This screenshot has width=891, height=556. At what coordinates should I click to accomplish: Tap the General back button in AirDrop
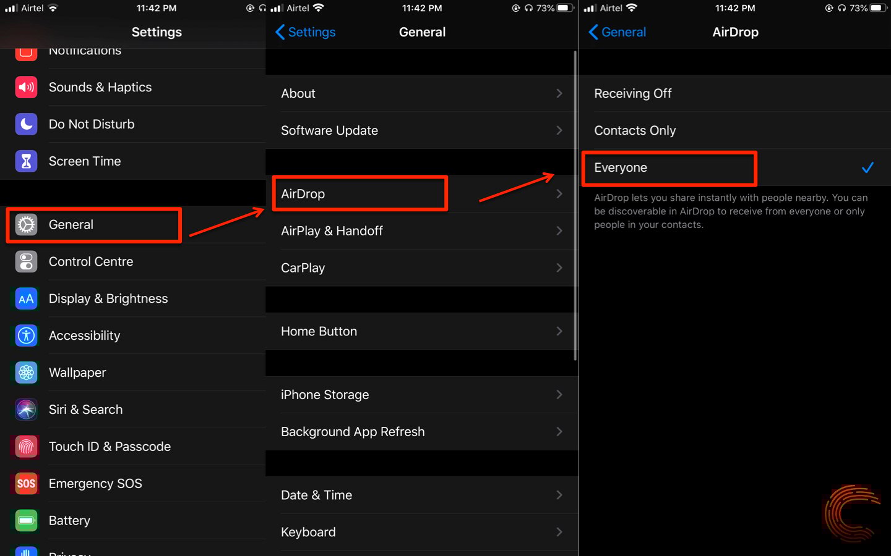point(618,32)
